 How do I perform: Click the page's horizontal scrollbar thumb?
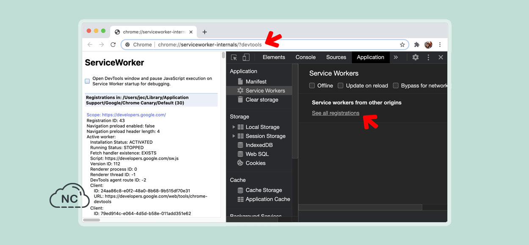click(91, 220)
